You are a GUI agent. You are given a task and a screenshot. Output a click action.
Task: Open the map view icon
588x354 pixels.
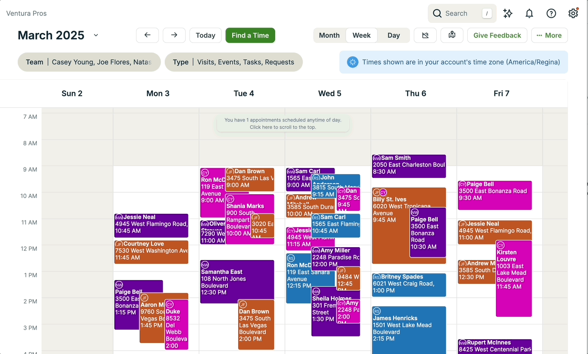tap(452, 35)
